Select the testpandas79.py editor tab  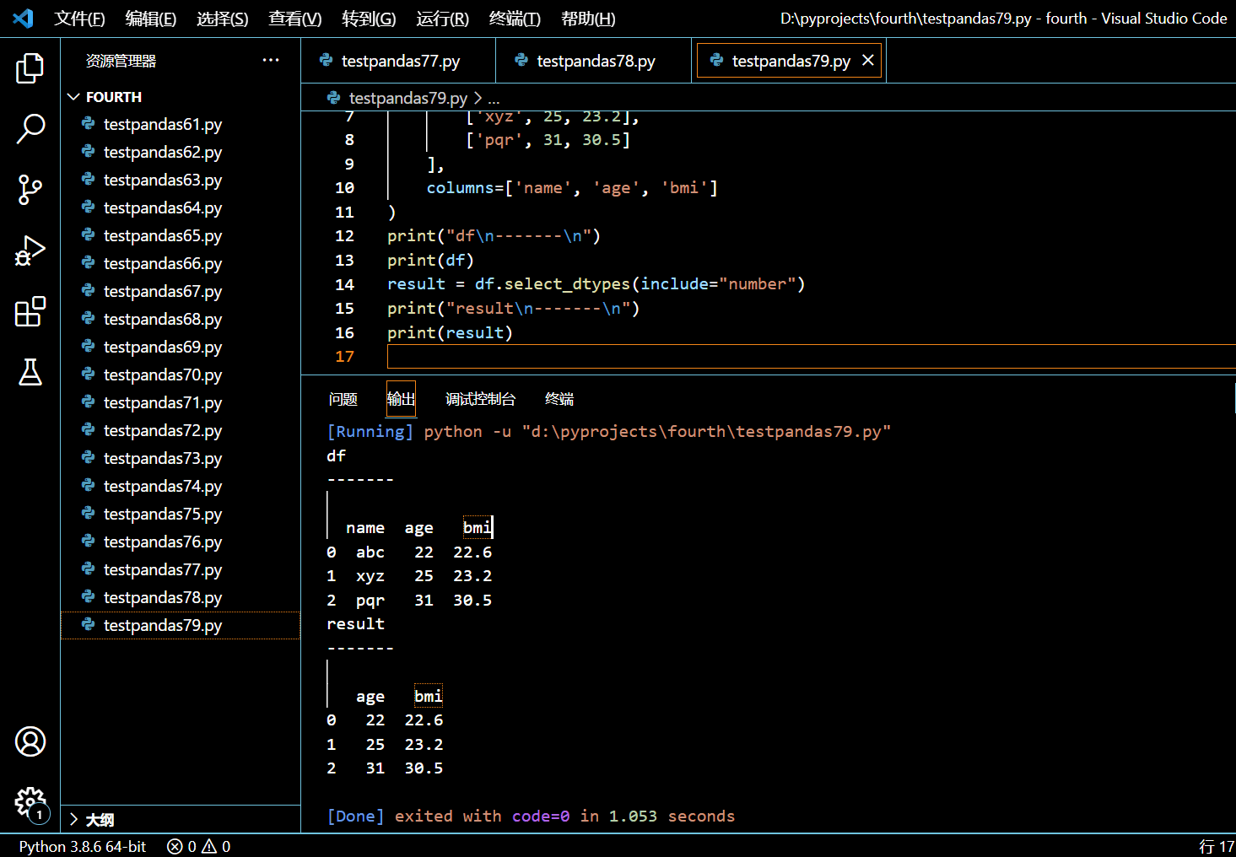click(790, 61)
